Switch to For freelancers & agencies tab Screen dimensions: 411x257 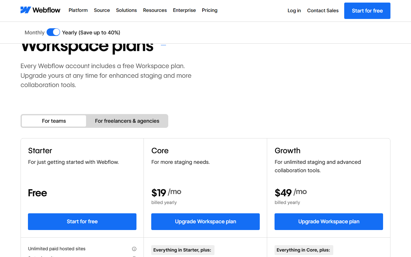[x=127, y=121]
